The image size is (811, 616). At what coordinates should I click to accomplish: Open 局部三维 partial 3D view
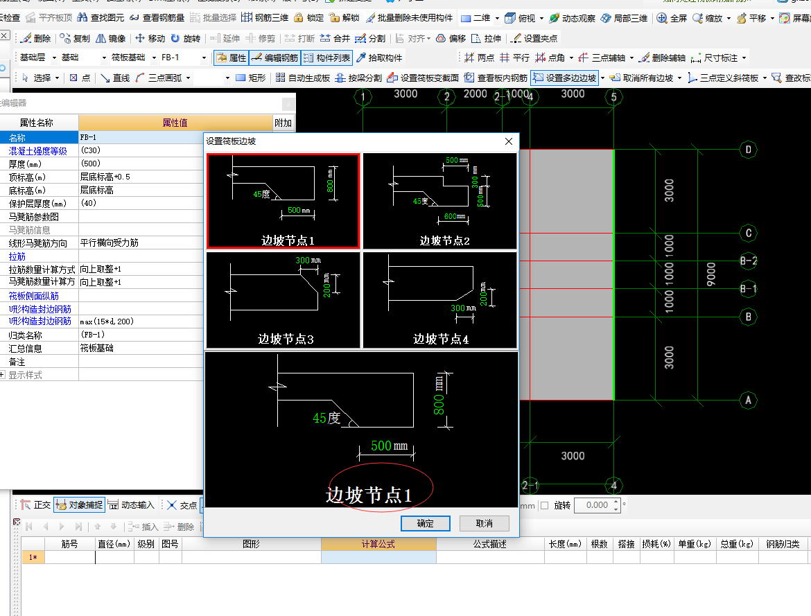point(624,18)
